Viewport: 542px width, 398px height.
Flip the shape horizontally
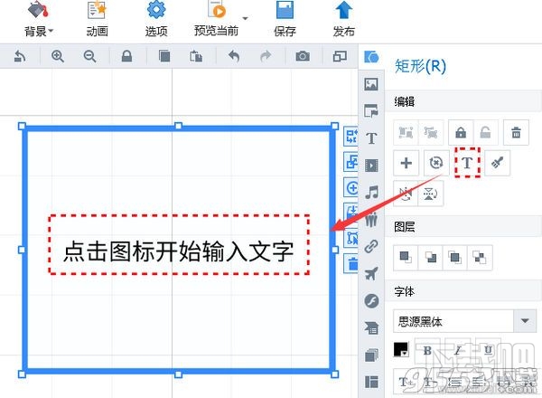pyautogui.click(x=406, y=194)
